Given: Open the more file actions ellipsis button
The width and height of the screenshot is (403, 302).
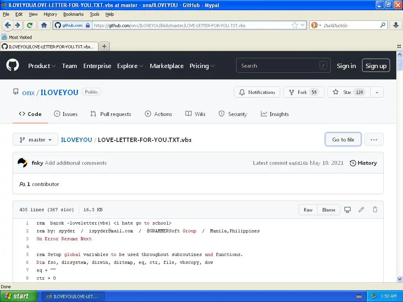Looking at the screenshot, I should [374, 140].
